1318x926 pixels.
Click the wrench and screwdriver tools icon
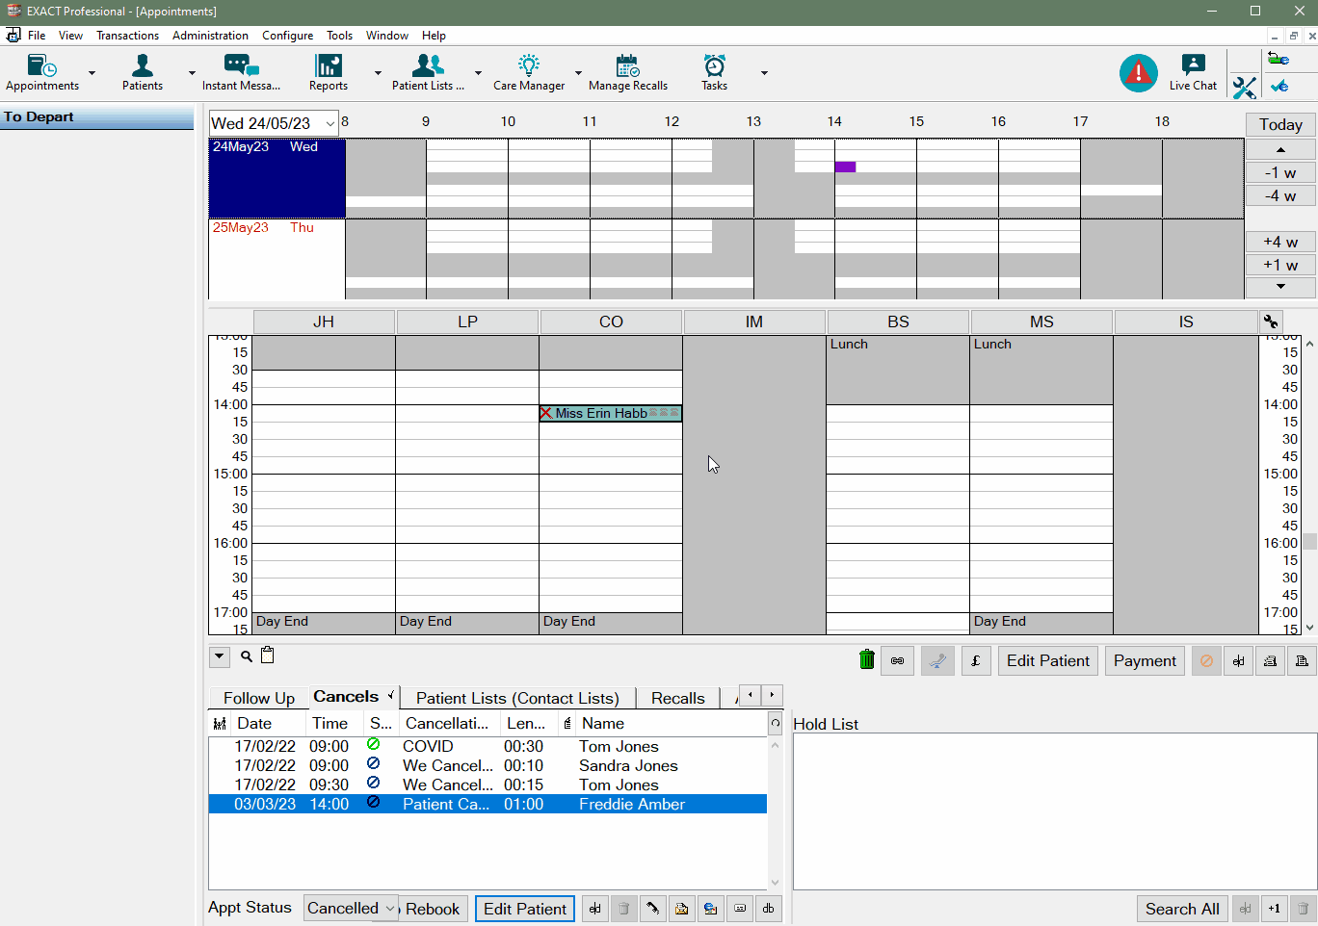click(1244, 88)
